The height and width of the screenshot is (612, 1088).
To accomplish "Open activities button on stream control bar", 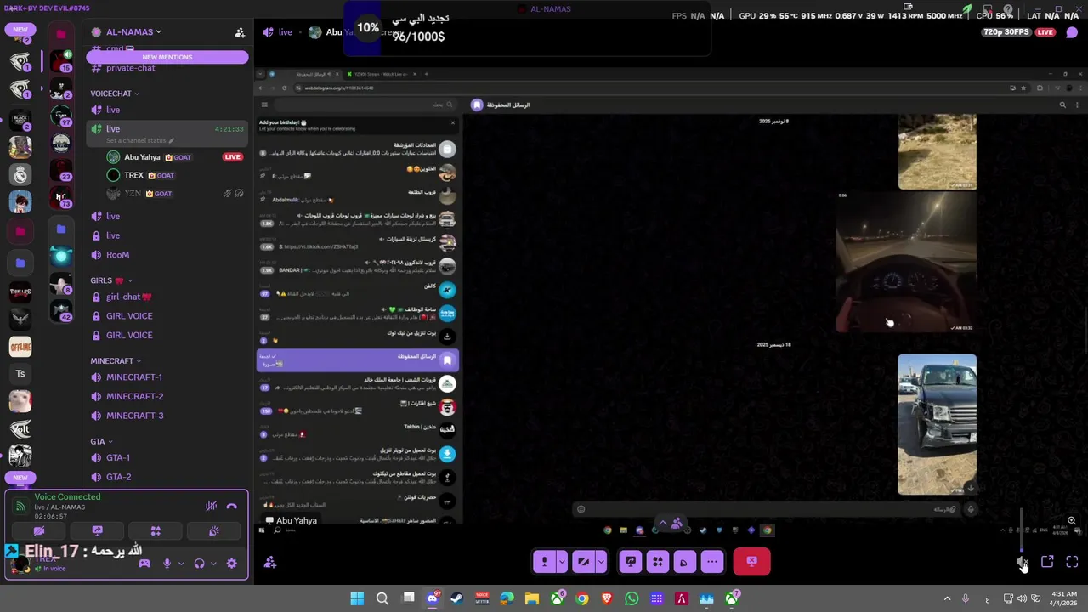I will [657, 561].
